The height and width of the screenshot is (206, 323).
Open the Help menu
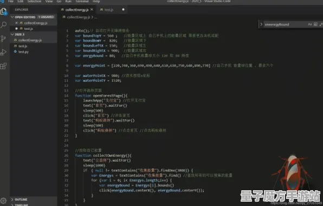[x=96, y=1]
